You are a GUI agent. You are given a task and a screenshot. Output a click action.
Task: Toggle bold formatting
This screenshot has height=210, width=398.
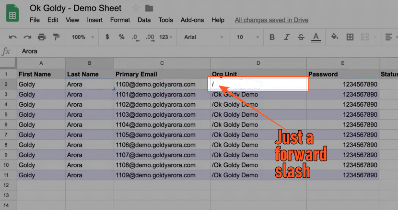[272, 37]
